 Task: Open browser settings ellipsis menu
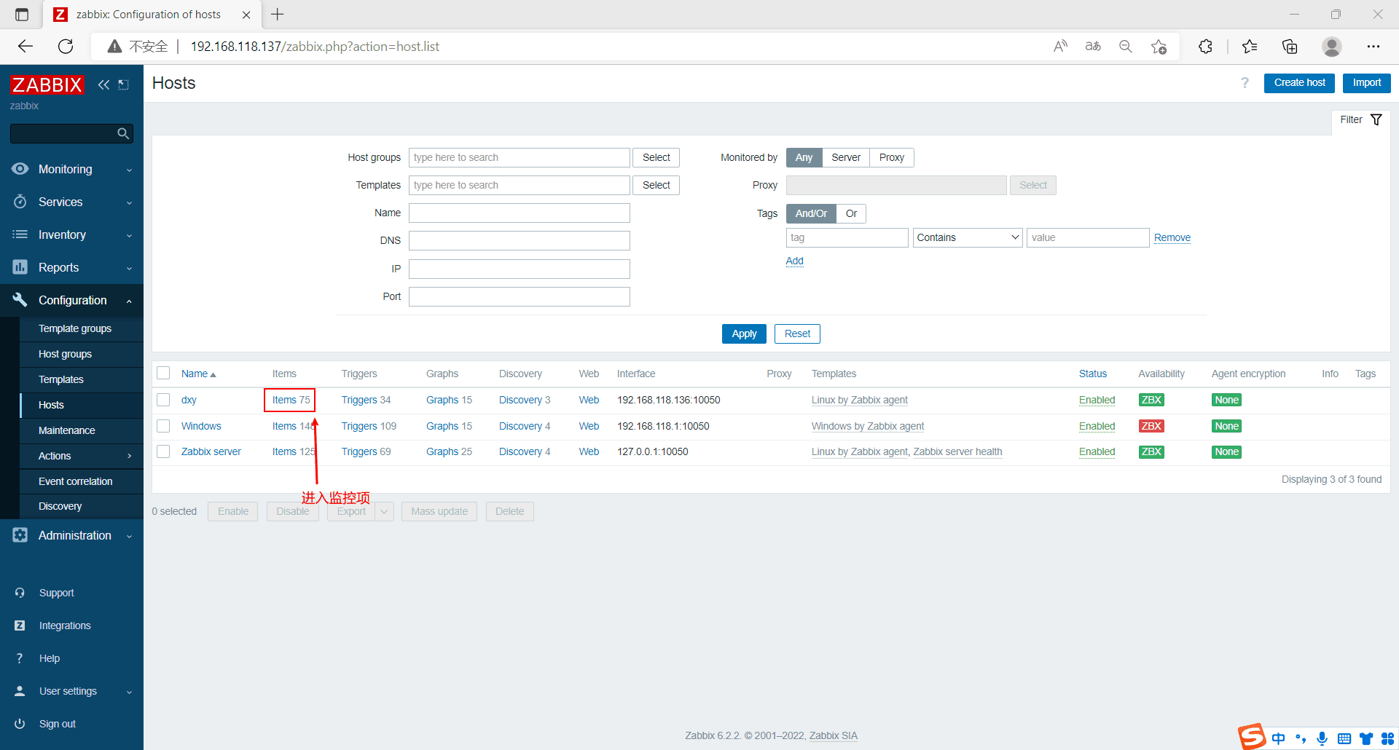pyautogui.click(x=1373, y=47)
